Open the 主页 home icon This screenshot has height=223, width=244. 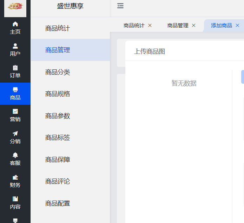(15, 24)
